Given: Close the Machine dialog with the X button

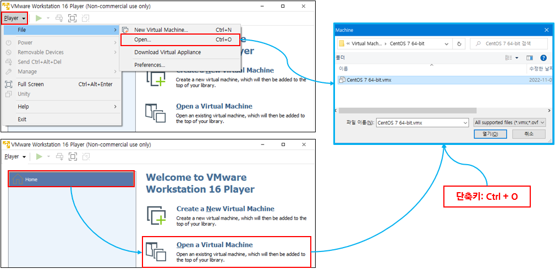Looking at the screenshot, I should click(546, 30).
